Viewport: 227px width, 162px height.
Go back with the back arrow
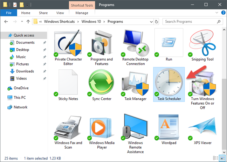(6, 22)
